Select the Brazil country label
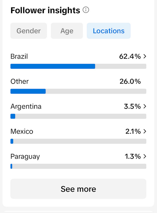This screenshot has height=213, width=157. [19, 56]
